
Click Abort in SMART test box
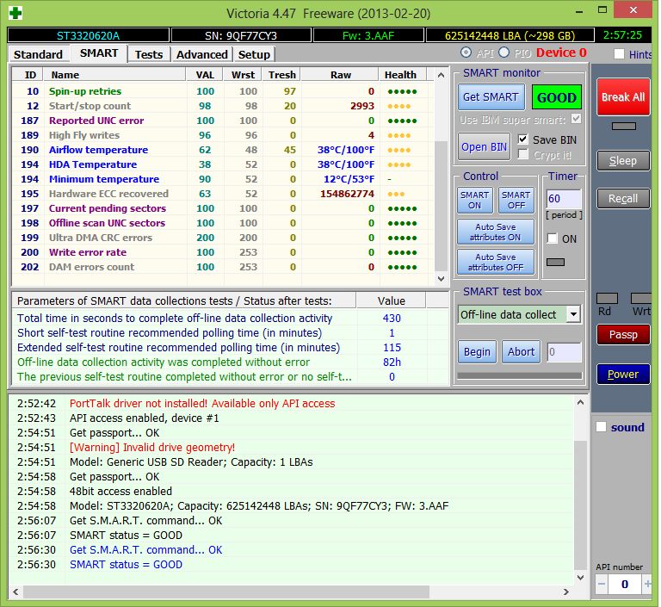click(x=521, y=352)
